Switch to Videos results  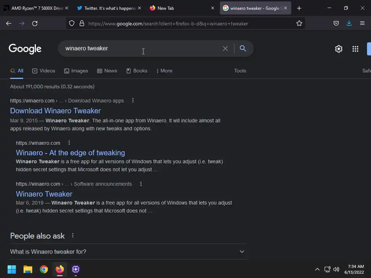(44, 71)
